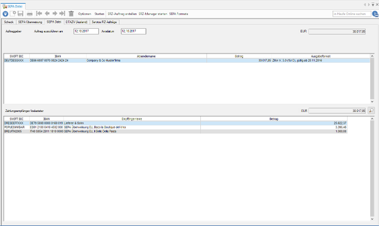
Task: Click the IBAN cell starting IT40
Action: 47,131
